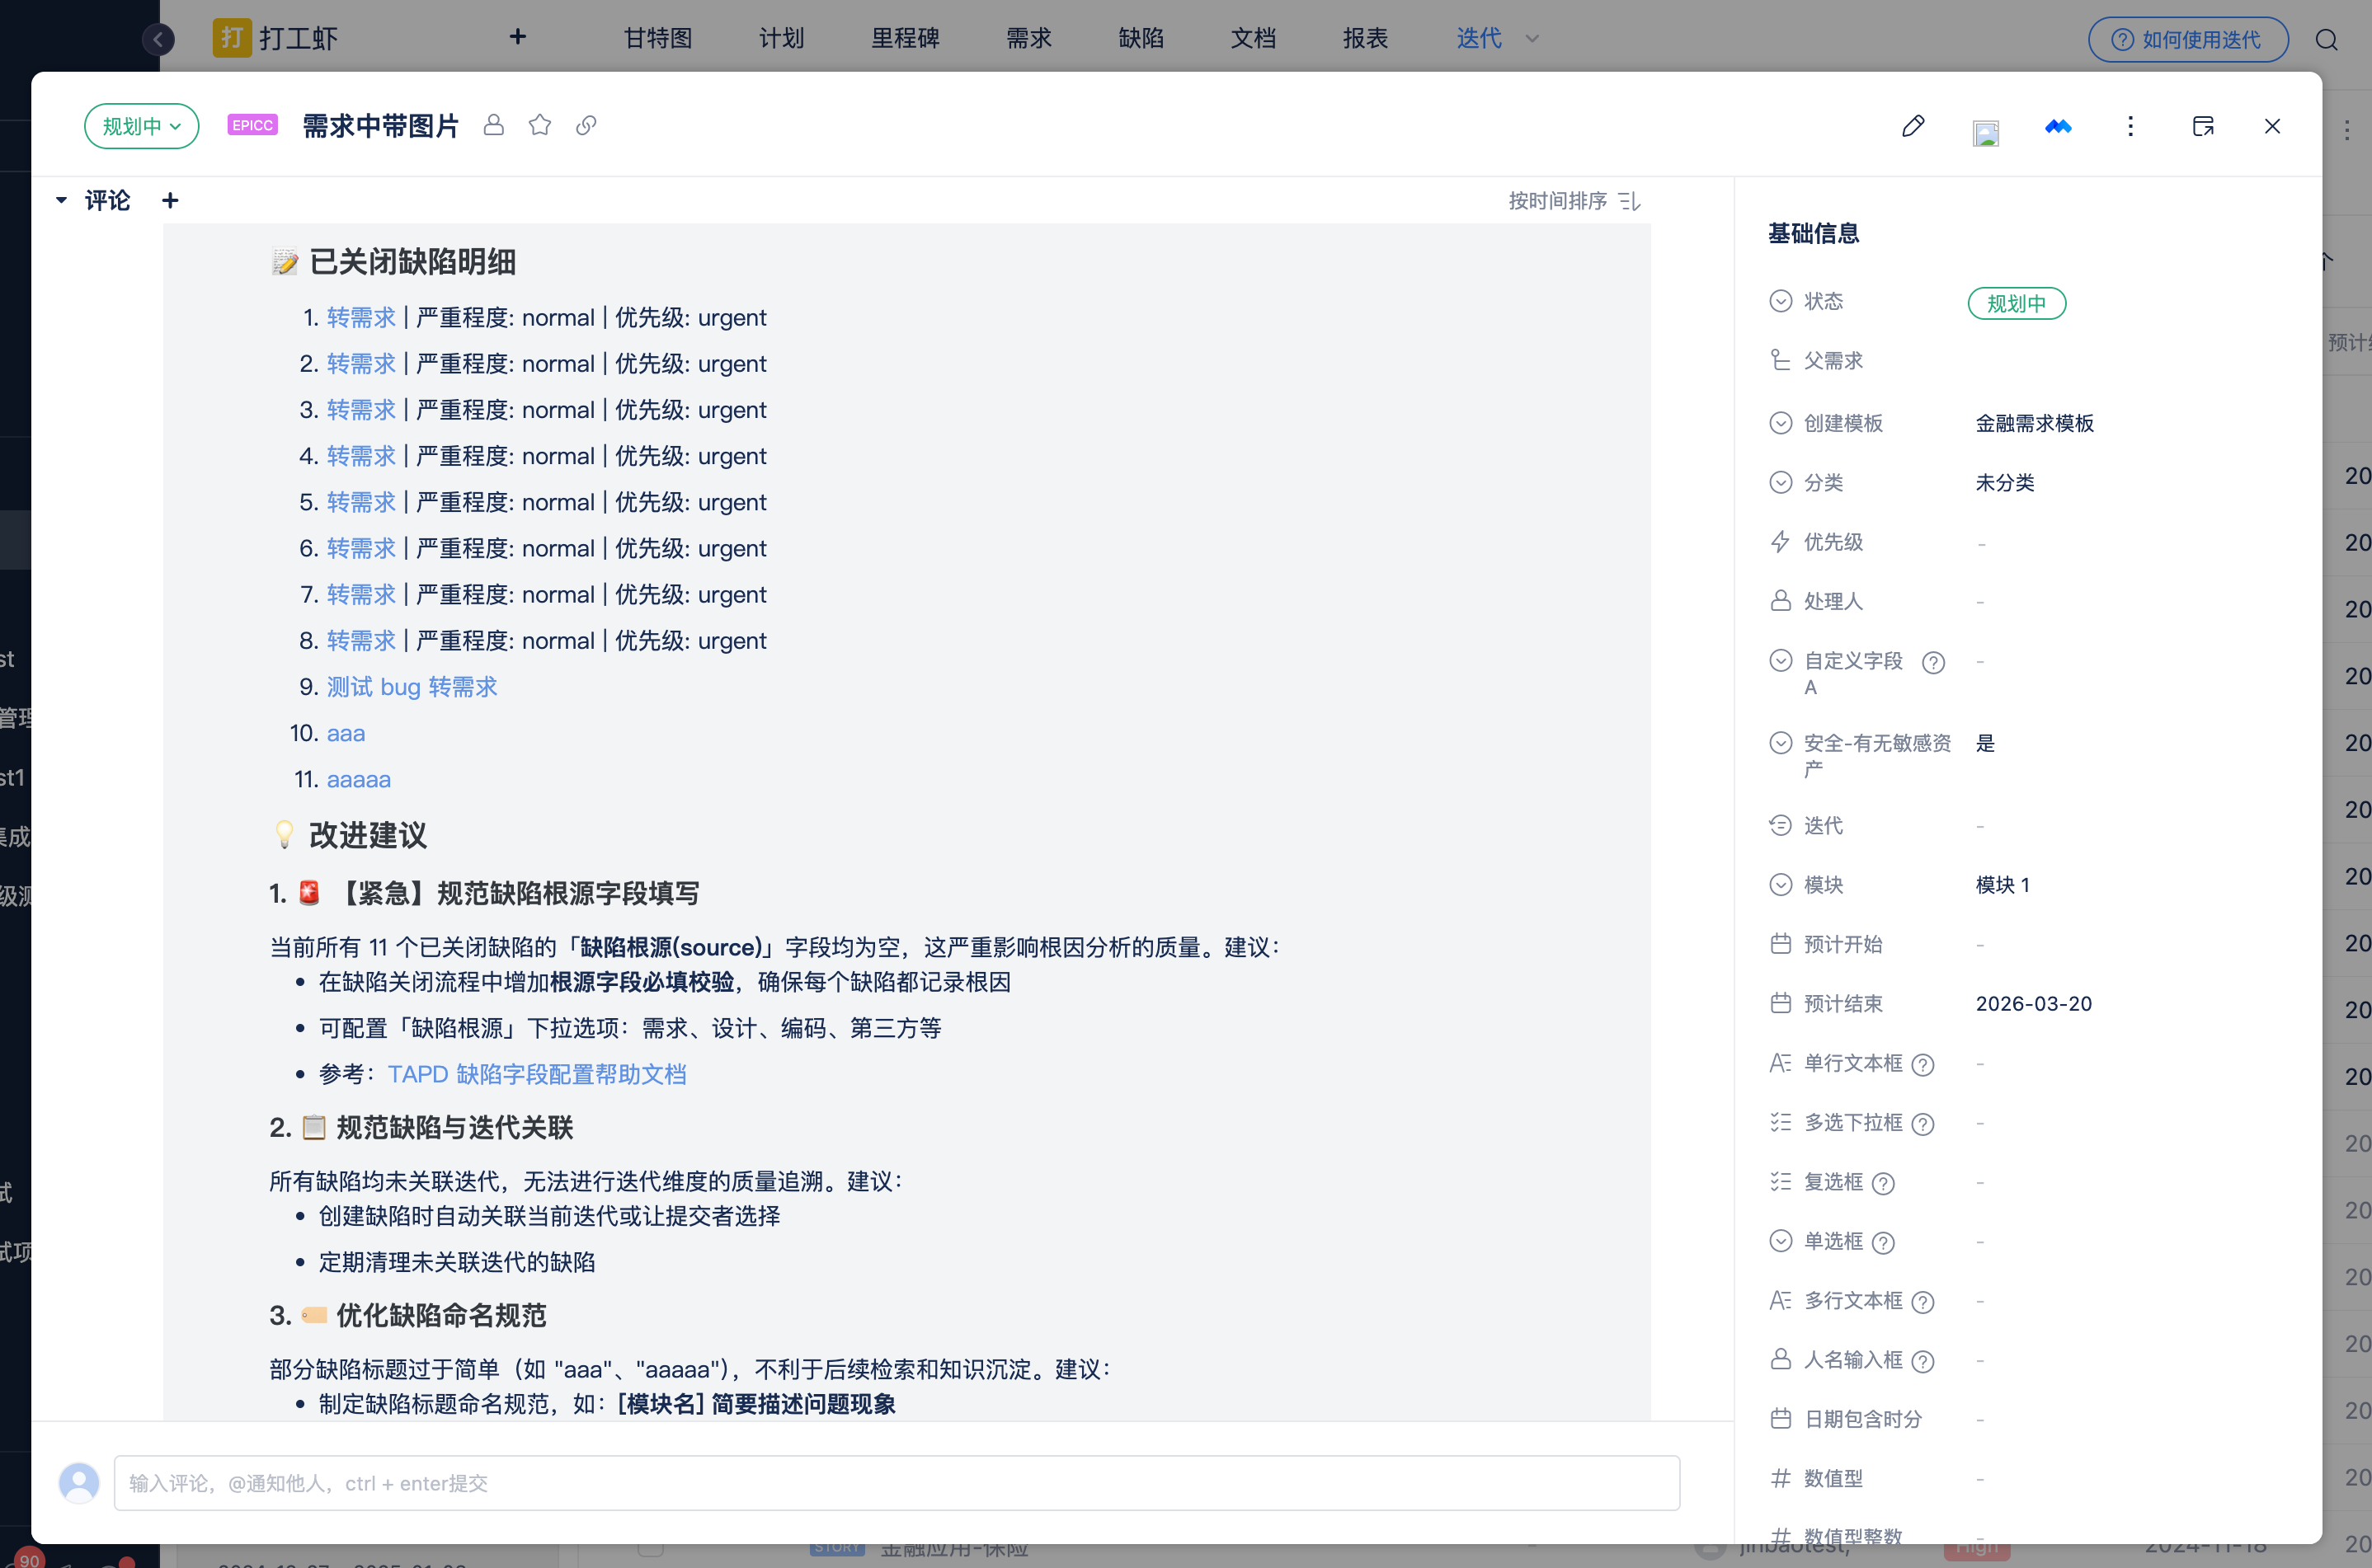Open the 测试 bug 转需求 link
This screenshot has width=2372, height=1568.
[x=412, y=687]
